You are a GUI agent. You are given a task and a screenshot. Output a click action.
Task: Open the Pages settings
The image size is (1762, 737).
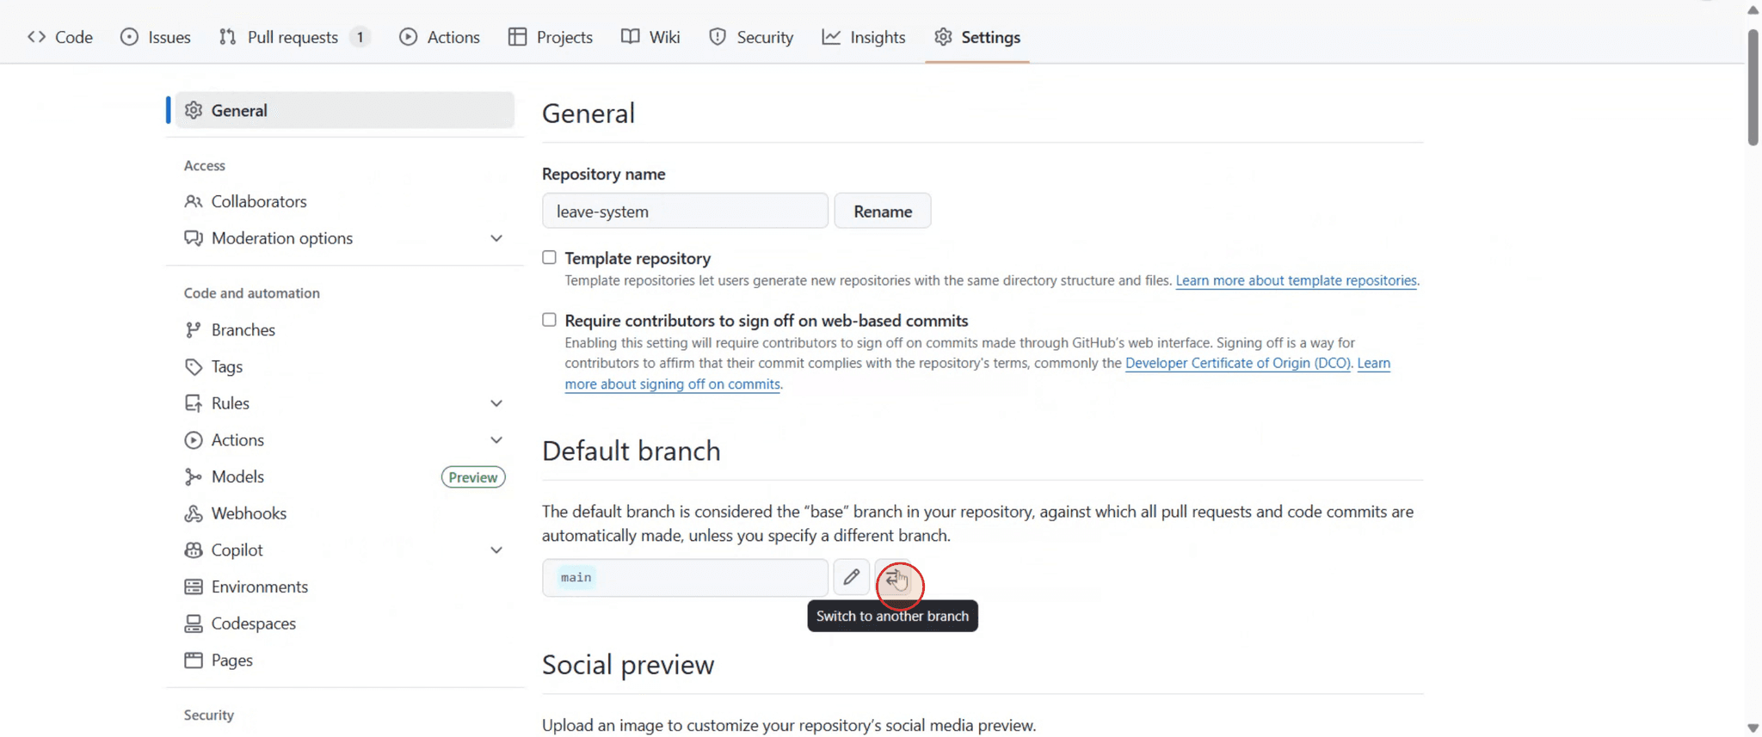pyautogui.click(x=231, y=660)
